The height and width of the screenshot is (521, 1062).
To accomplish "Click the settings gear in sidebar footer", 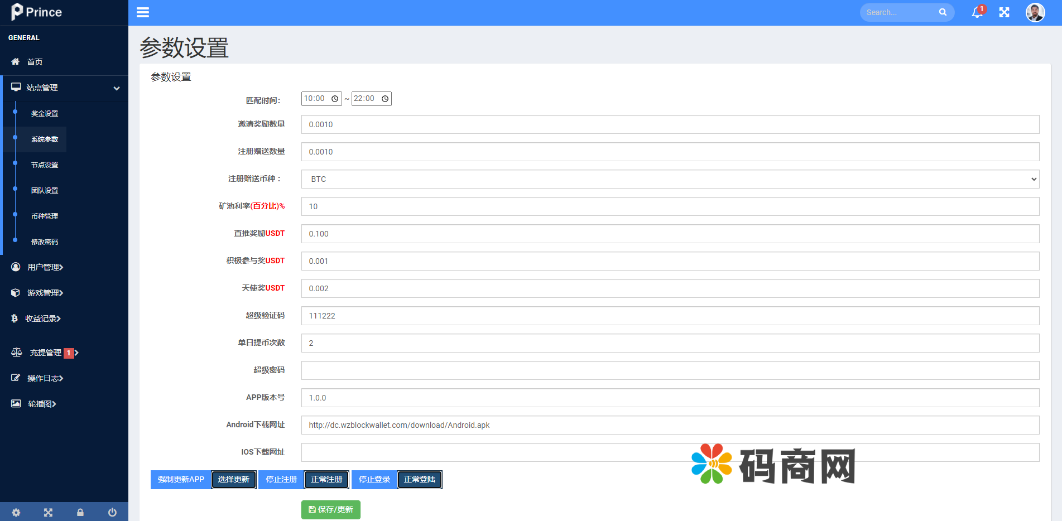I will click(x=16, y=512).
